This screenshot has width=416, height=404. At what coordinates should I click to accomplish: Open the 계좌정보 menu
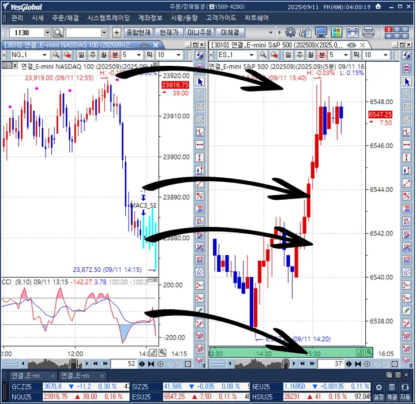pos(150,18)
